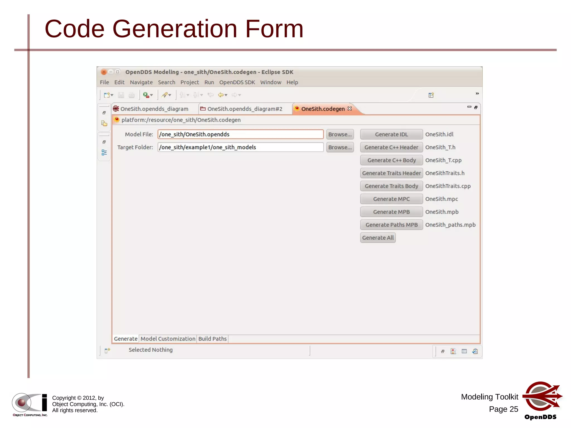Click the Generate All button
Image resolution: width=571 pixels, height=428 pixels.
click(378, 238)
